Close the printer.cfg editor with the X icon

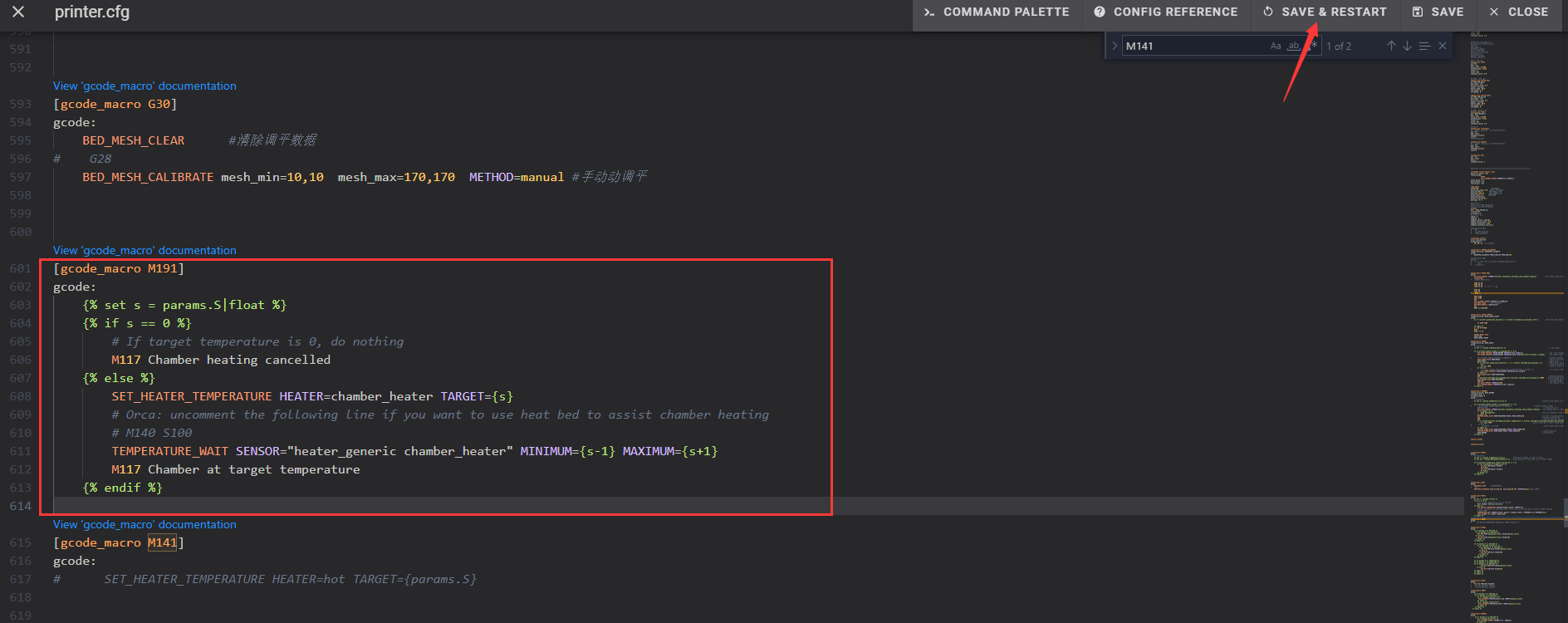pos(18,12)
